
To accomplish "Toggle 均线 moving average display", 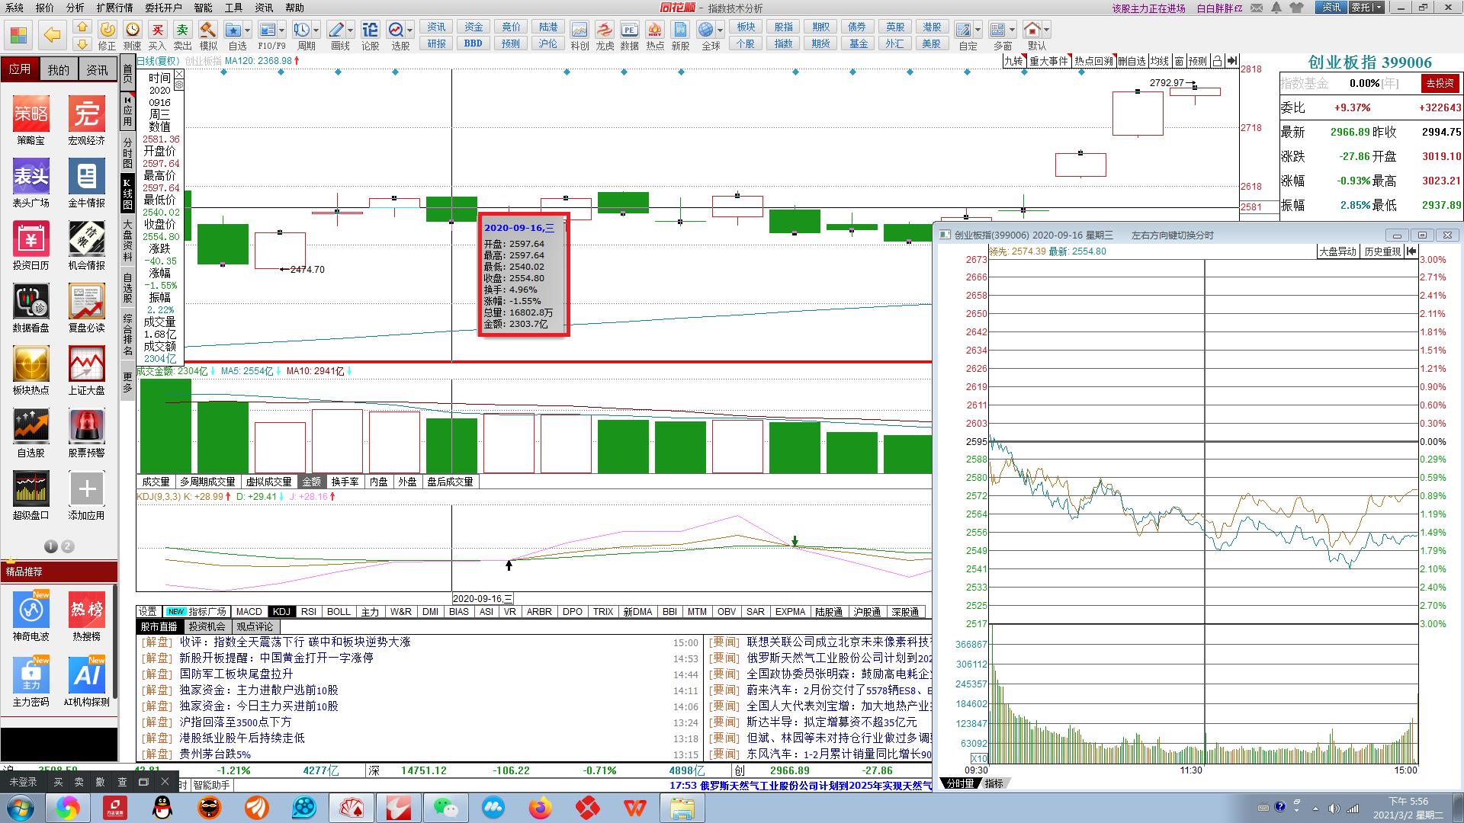I will click(x=1159, y=61).
